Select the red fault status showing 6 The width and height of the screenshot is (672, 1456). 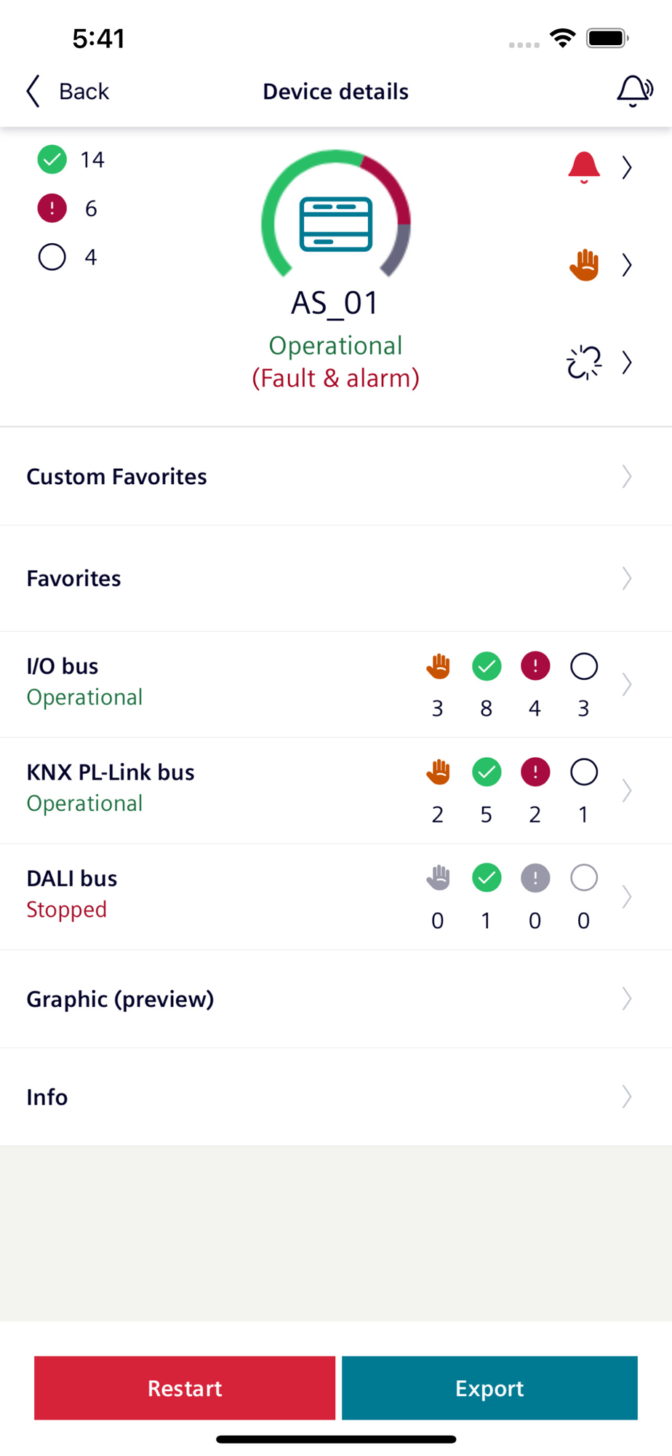pyautogui.click(x=52, y=208)
